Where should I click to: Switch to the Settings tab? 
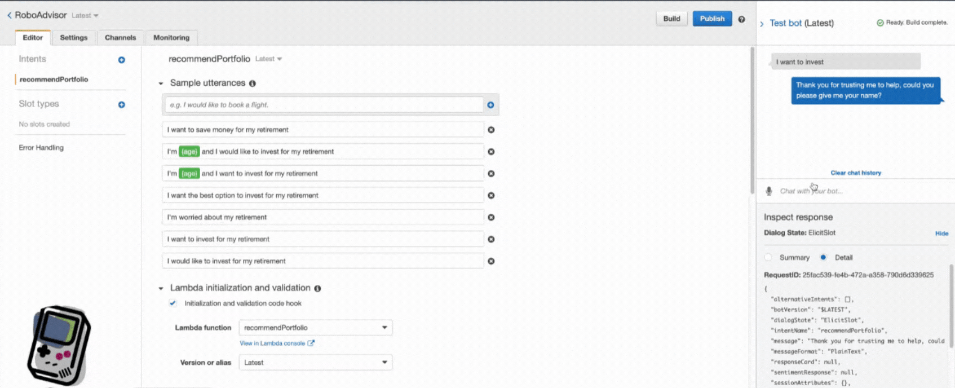coord(74,38)
